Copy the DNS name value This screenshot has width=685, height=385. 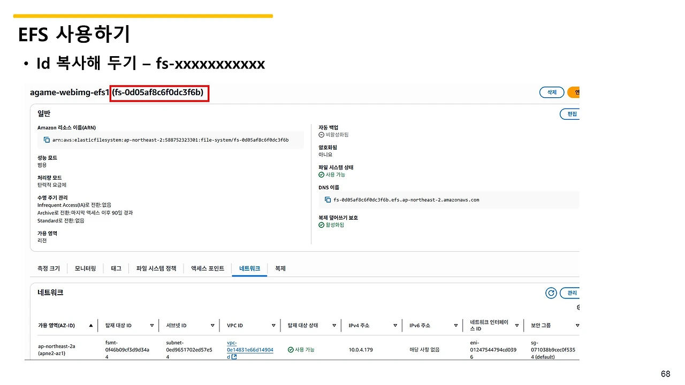click(x=328, y=200)
